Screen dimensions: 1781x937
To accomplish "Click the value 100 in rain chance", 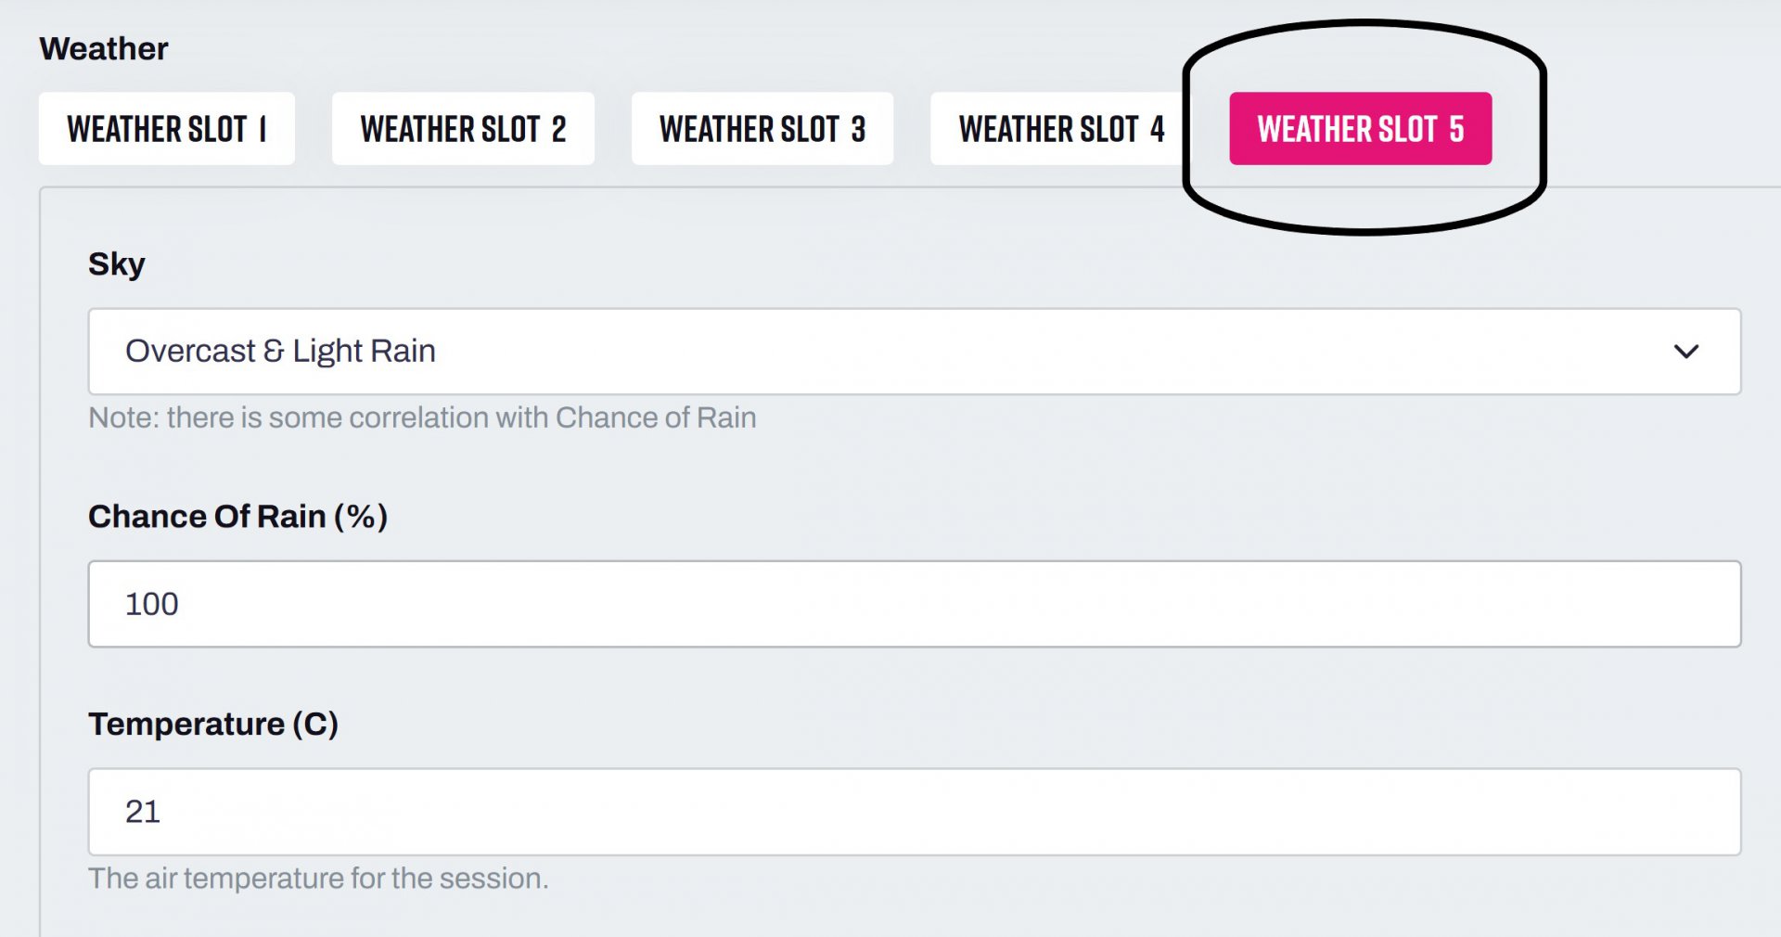I will point(152,605).
